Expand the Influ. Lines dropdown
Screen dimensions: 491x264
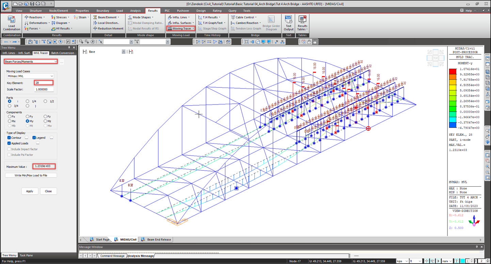point(189,17)
